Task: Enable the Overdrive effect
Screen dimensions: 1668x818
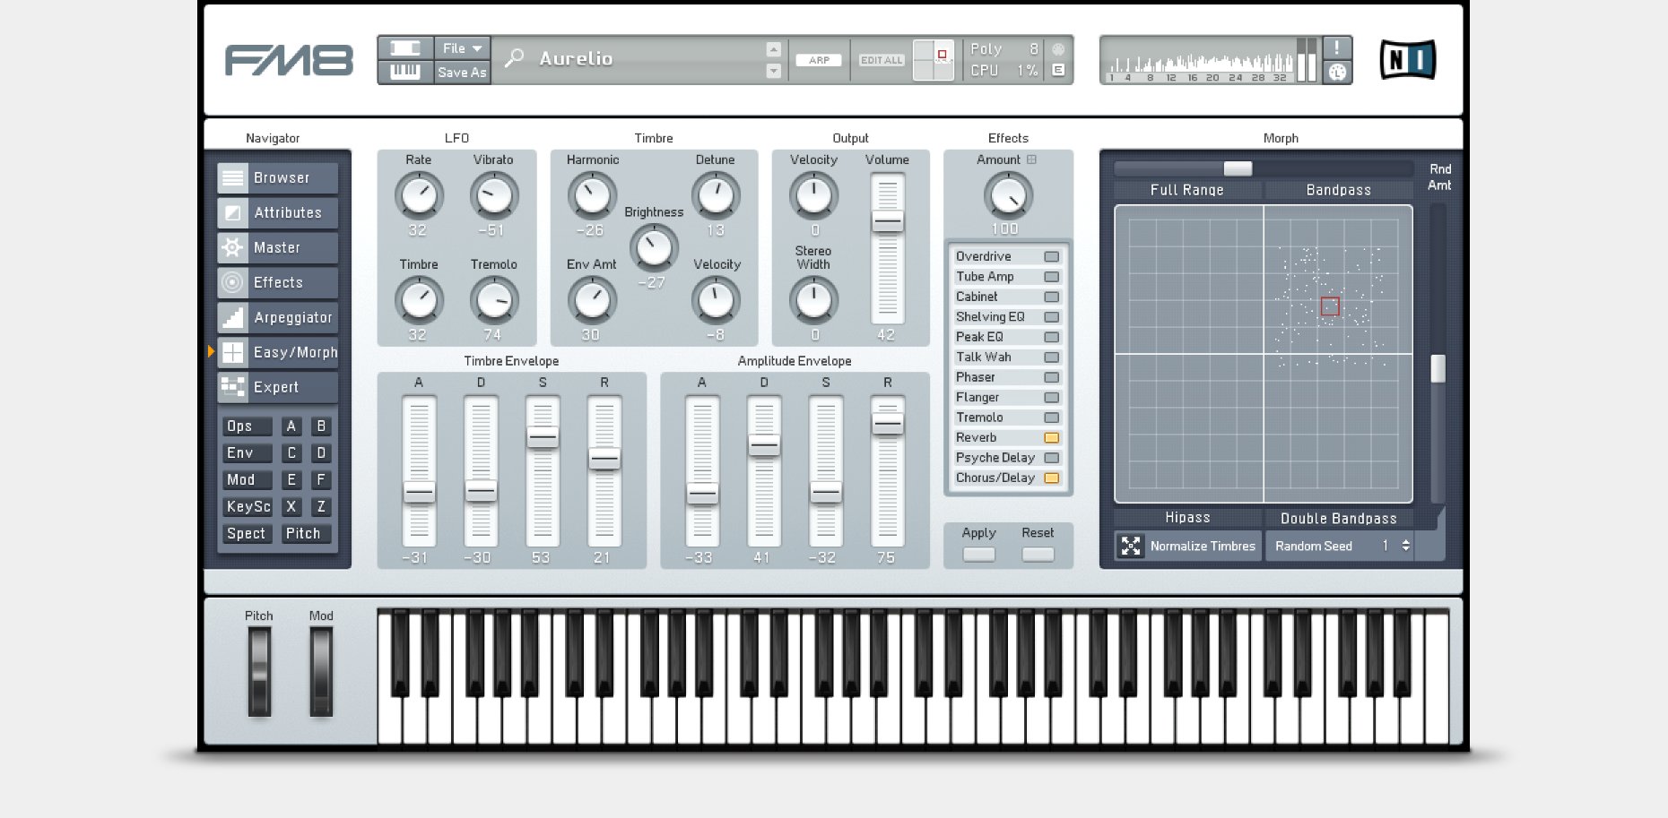Action: pos(1051,257)
